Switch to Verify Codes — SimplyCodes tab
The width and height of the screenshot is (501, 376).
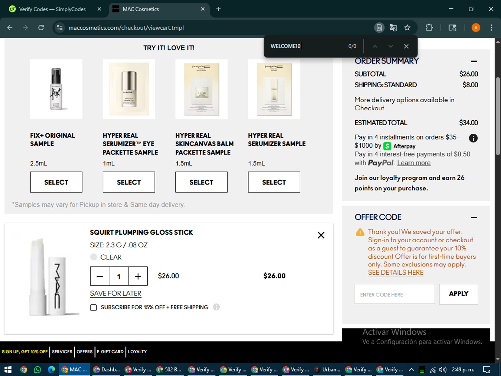click(52, 9)
